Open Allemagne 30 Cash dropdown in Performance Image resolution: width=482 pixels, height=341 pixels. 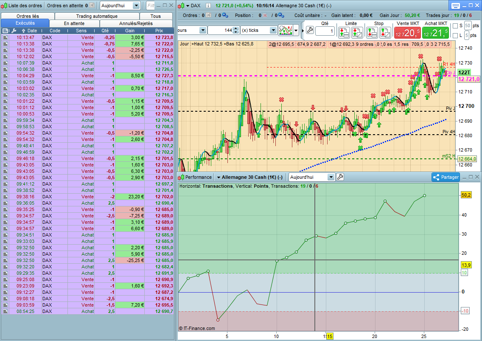pyautogui.click(x=219, y=177)
